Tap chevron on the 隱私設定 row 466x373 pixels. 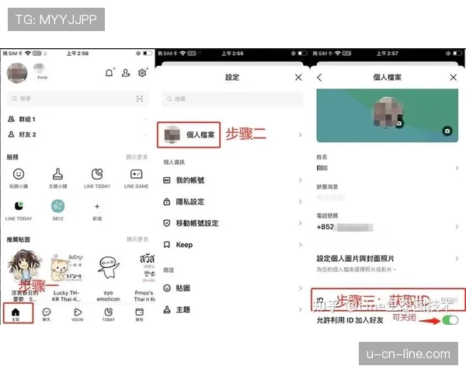300,202
